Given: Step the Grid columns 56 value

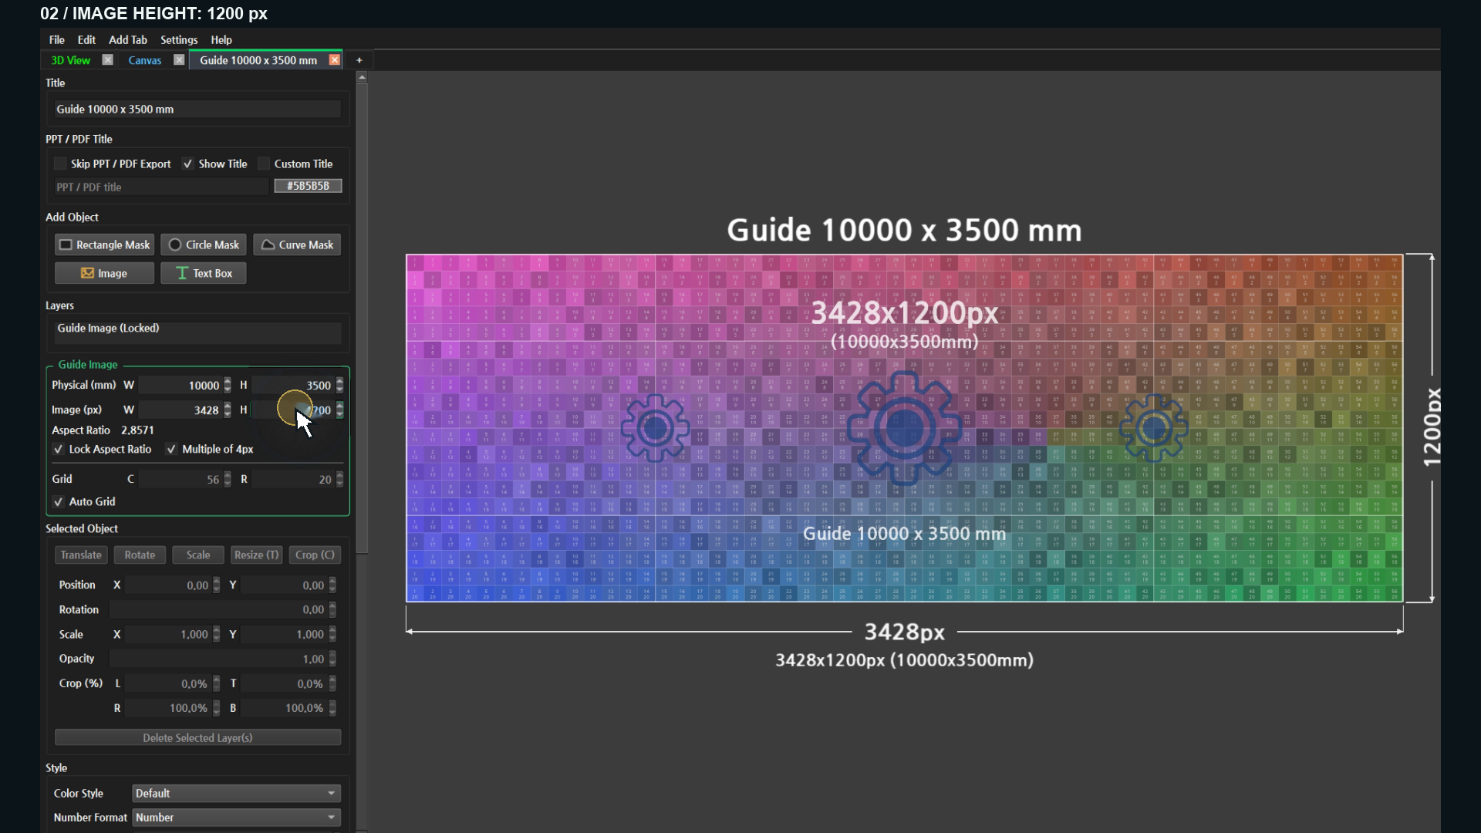Looking at the screenshot, I should [228, 479].
